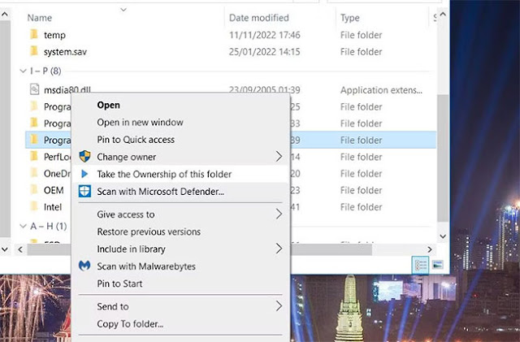Click sort chevron above Name column
The height and width of the screenshot is (342, 520).
pos(123,10)
